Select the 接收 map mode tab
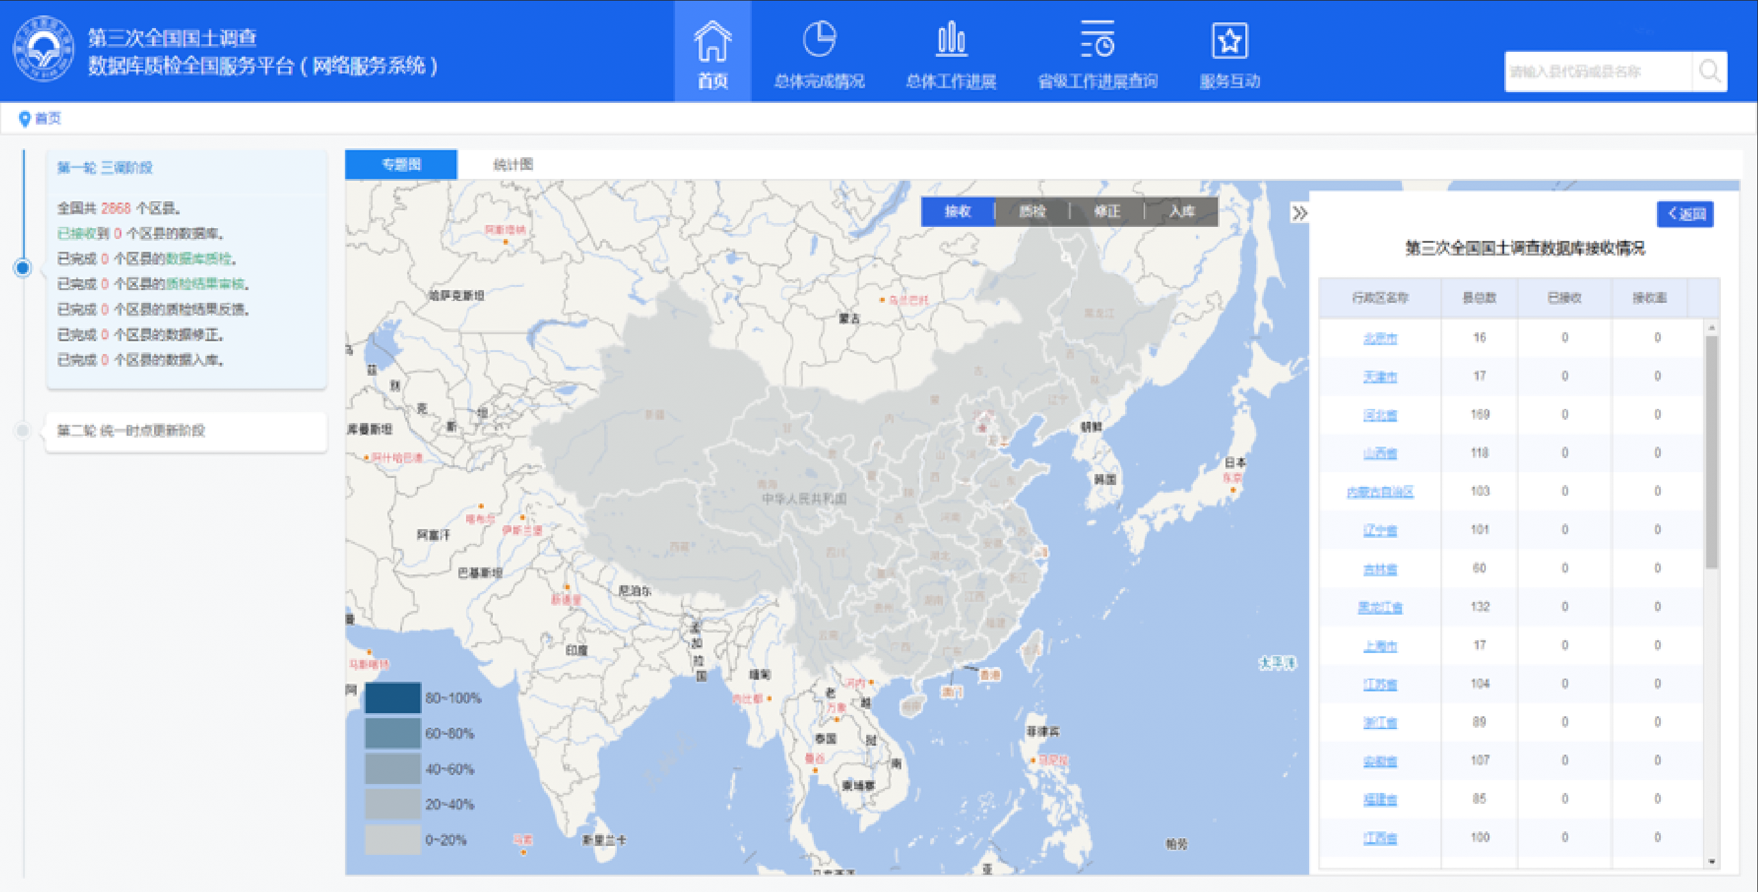The height and width of the screenshot is (892, 1758). click(x=958, y=211)
